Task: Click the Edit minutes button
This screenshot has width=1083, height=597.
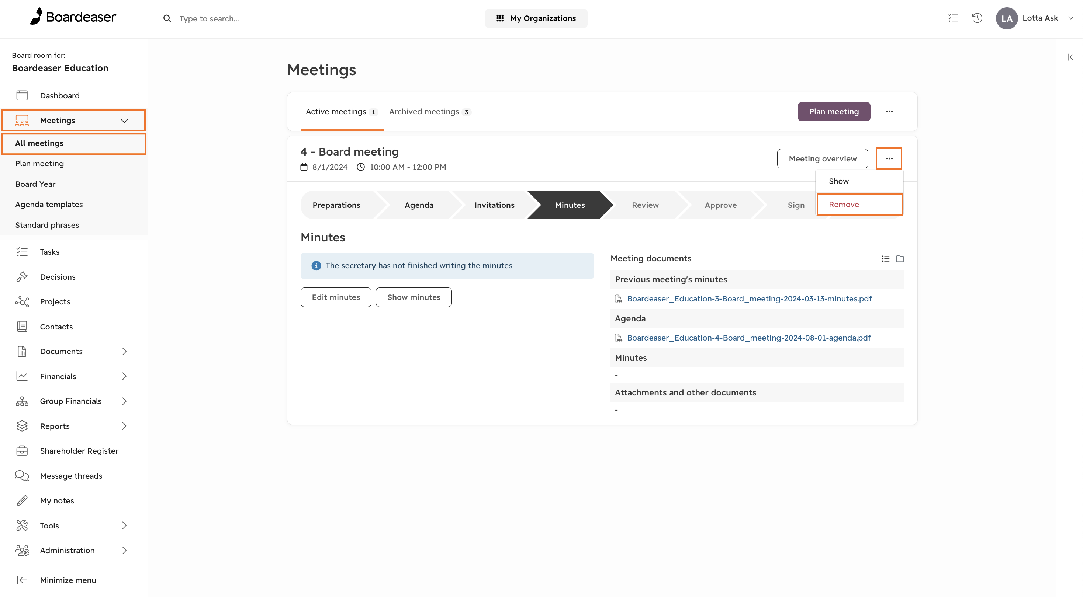Action: pos(336,297)
